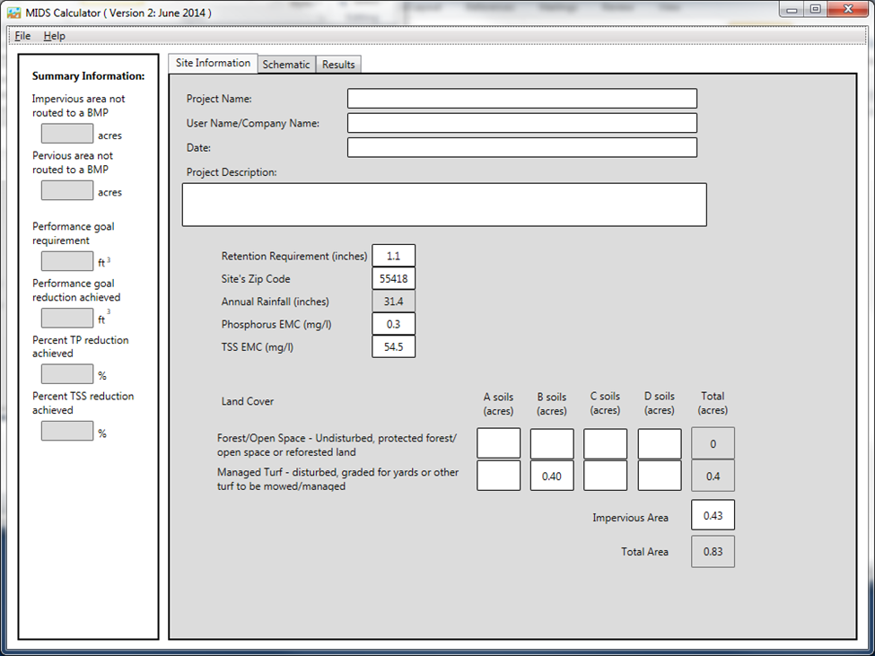Click Managed Turf C soils field

tap(606, 476)
